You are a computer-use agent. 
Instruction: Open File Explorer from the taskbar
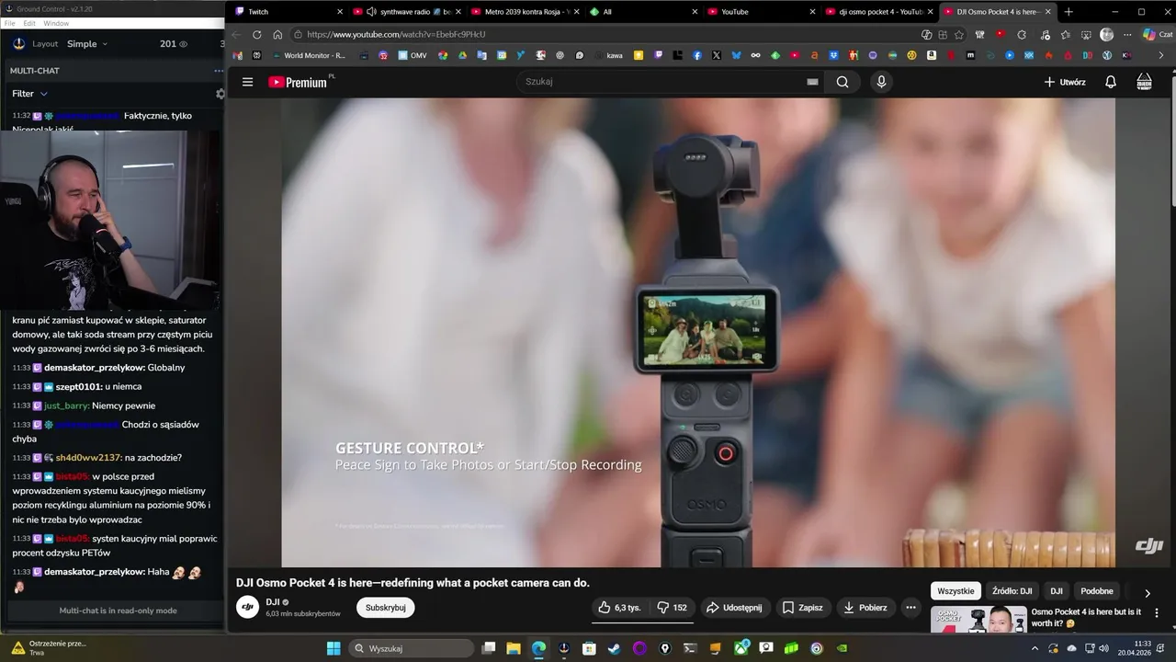point(514,648)
